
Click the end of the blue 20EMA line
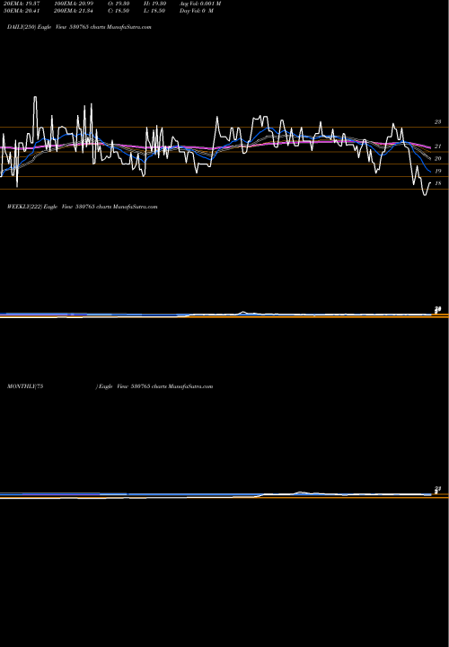click(430, 172)
